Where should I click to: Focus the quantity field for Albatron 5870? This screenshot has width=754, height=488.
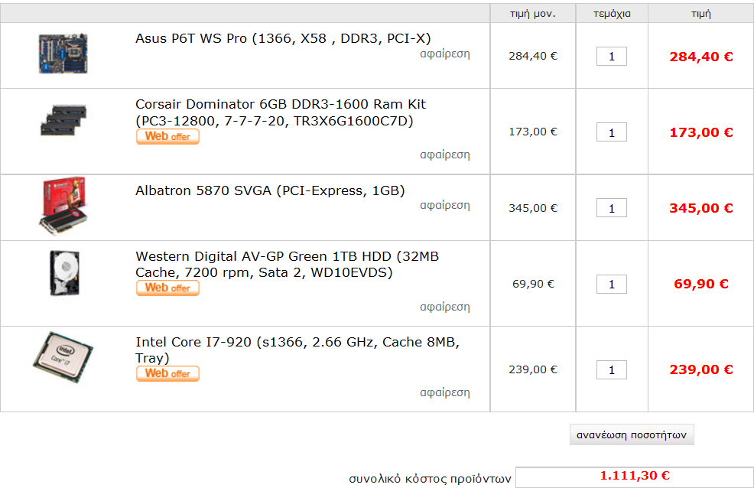pyautogui.click(x=612, y=208)
